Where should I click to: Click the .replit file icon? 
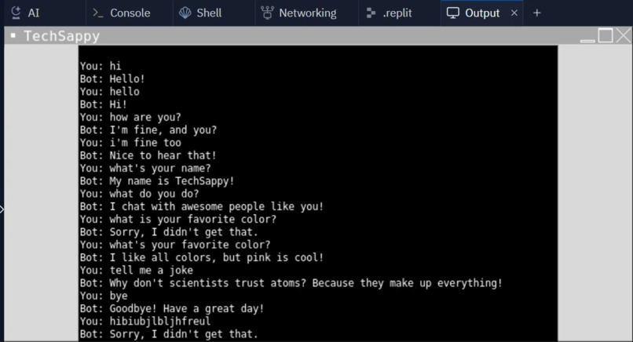click(x=371, y=13)
